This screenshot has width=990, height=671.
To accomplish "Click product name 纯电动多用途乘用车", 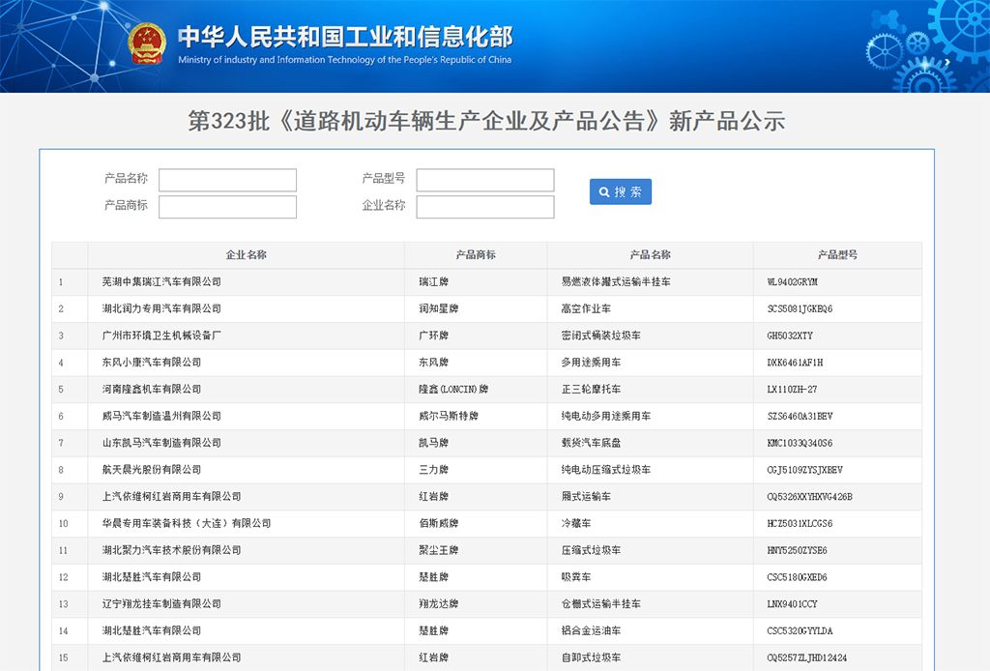I will (606, 416).
